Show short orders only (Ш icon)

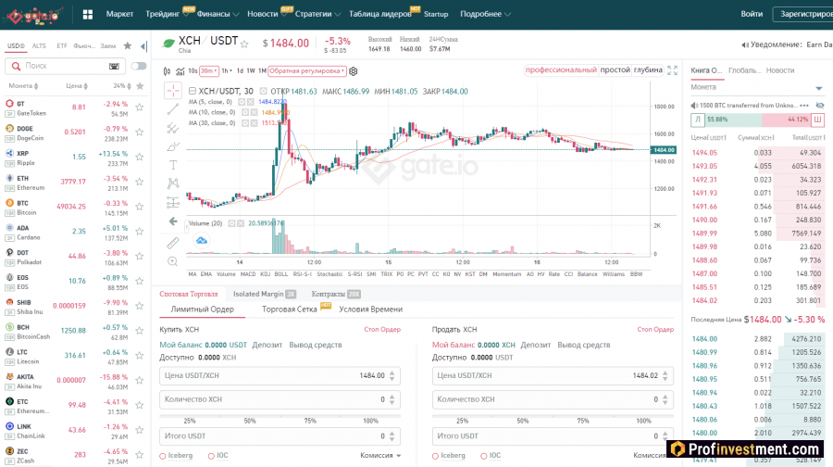click(x=817, y=120)
